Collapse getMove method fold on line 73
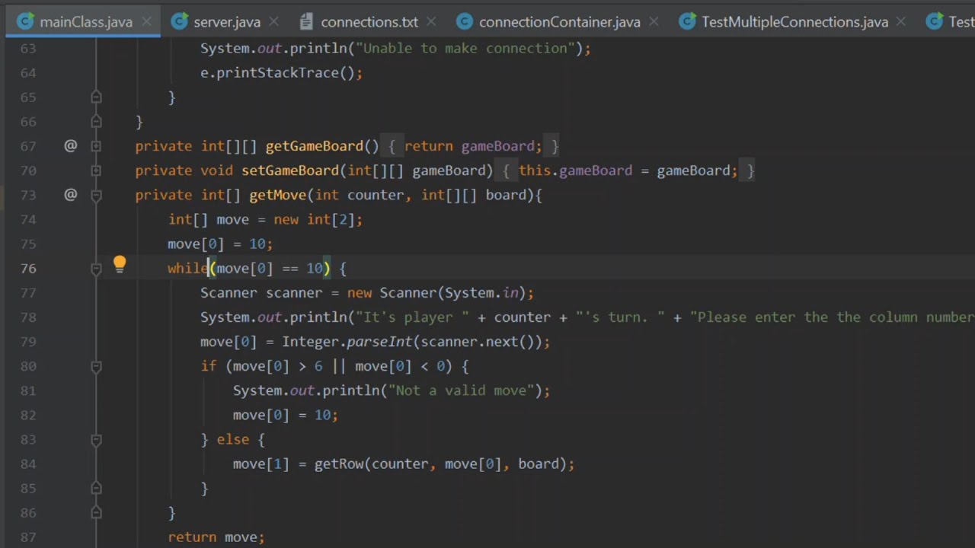This screenshot has height=548, width=975. point(96,195)
